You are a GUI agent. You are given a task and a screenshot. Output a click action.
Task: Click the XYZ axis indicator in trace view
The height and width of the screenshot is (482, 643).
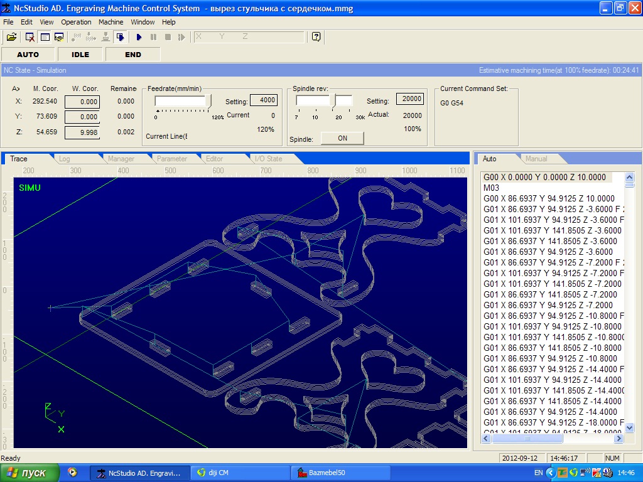click(55, 417)
